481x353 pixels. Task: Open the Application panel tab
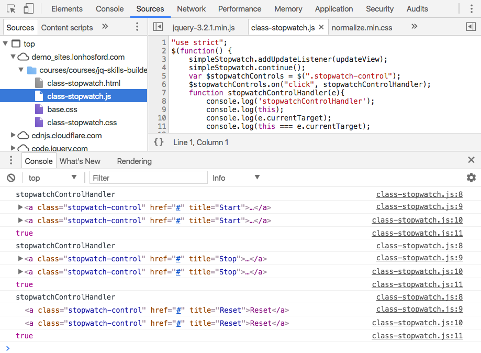click(x=334, y=9)
